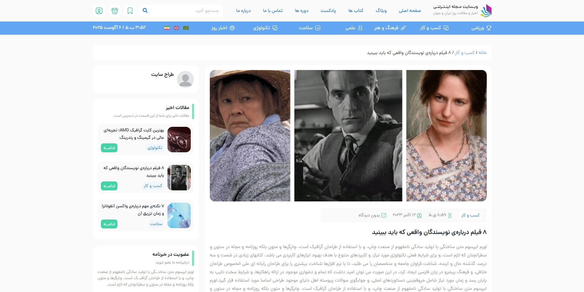Select the تکنولوژی category icon
Screen dimensions: 584x292
[275, 28]
